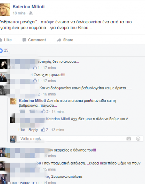Like the post using the Like button

click(x=6, y=40)
